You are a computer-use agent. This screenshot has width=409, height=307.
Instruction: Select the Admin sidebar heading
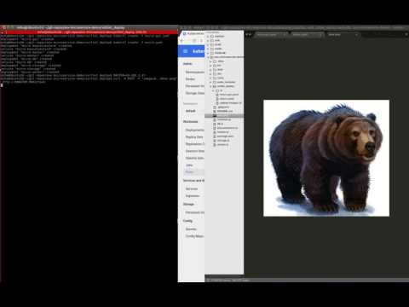pyautogui.click(x=187, y=64)
